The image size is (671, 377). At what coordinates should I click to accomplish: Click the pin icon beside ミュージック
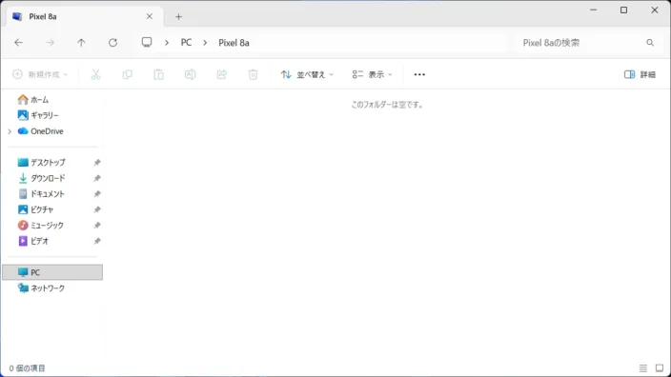click(97, 226)
